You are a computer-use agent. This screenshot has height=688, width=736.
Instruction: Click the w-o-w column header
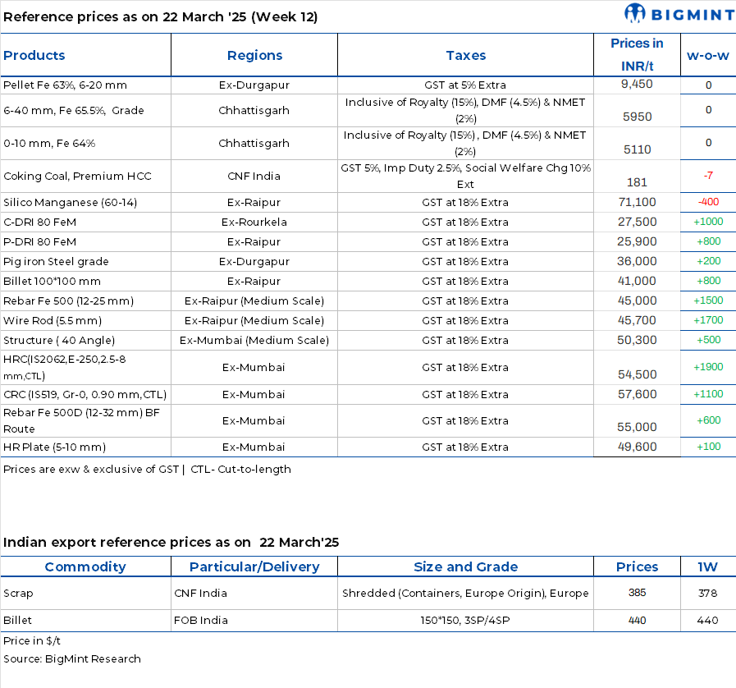coord(707,56)
